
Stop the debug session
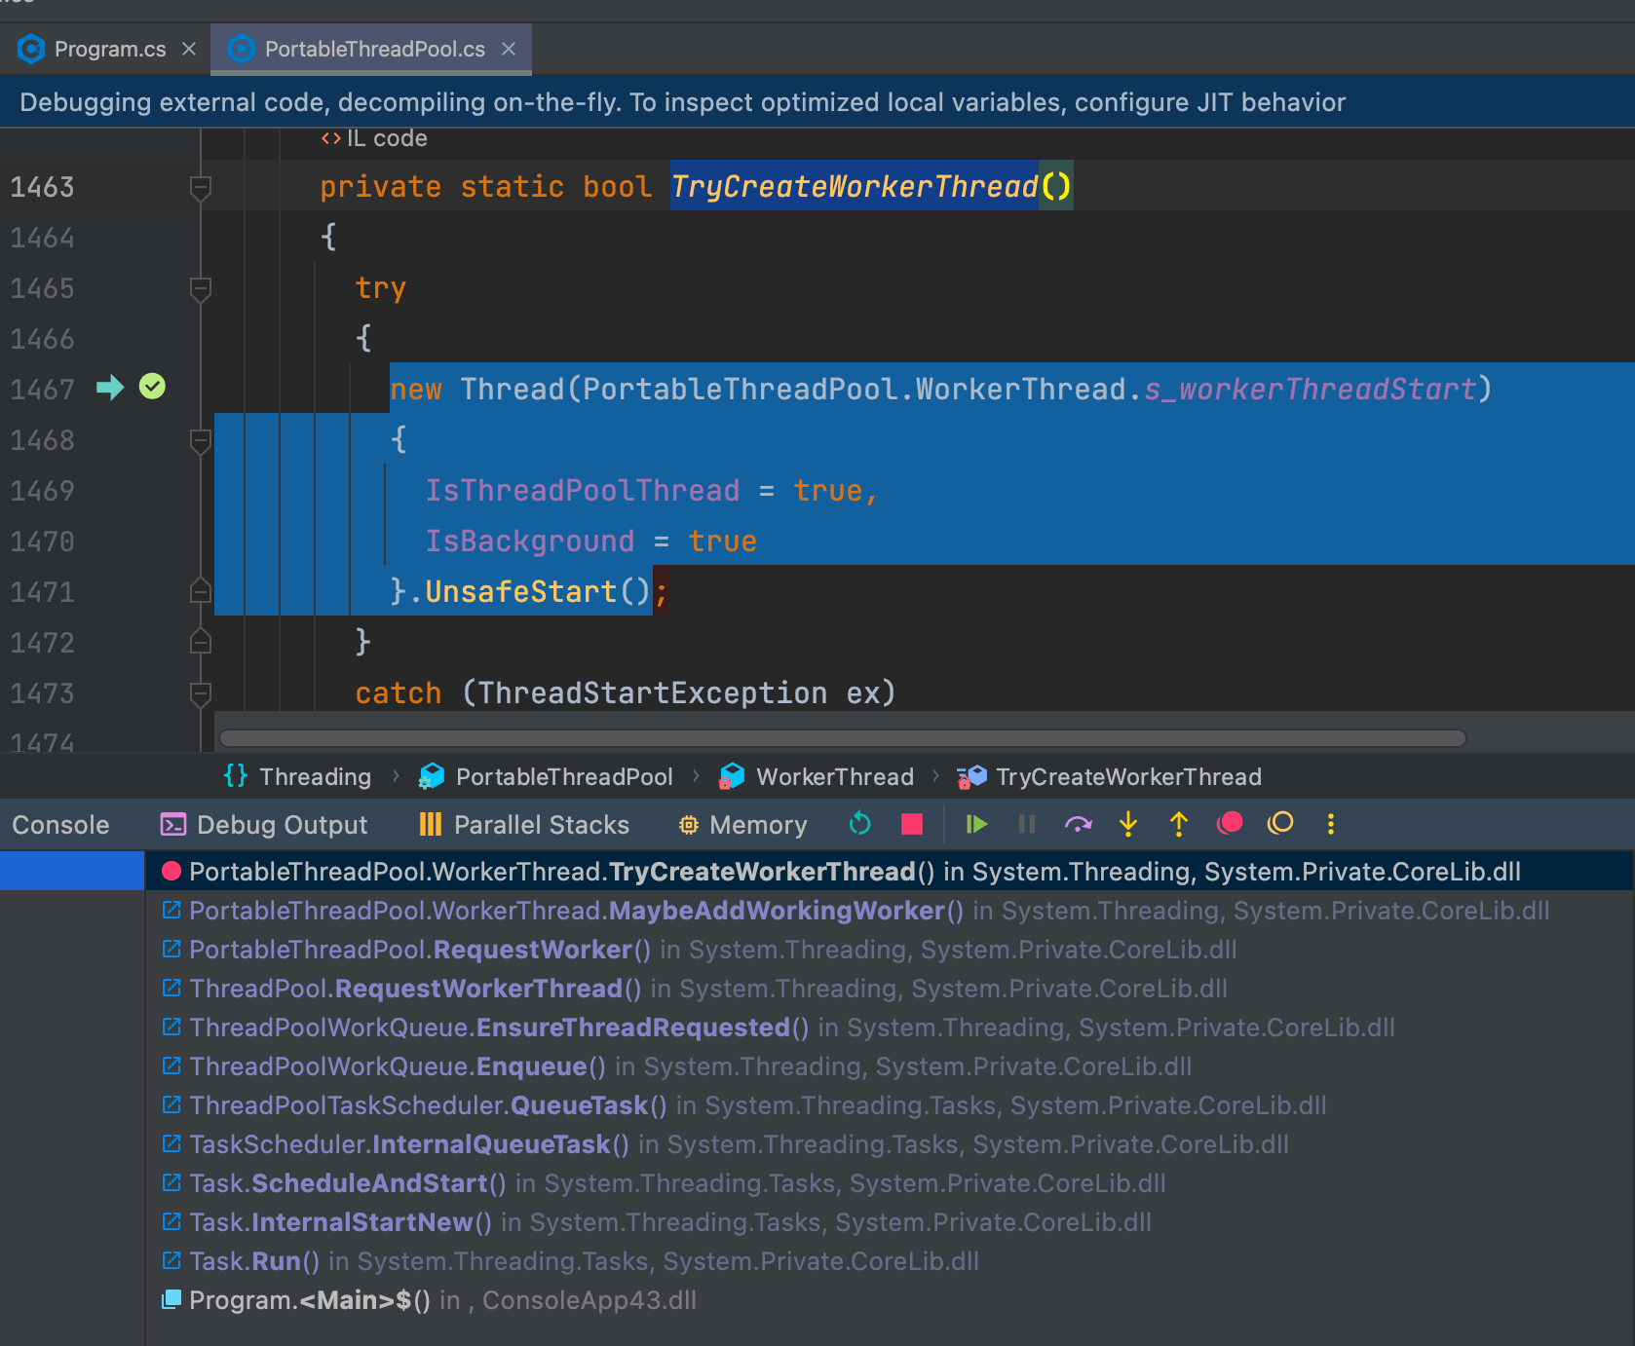click(912, 824)
